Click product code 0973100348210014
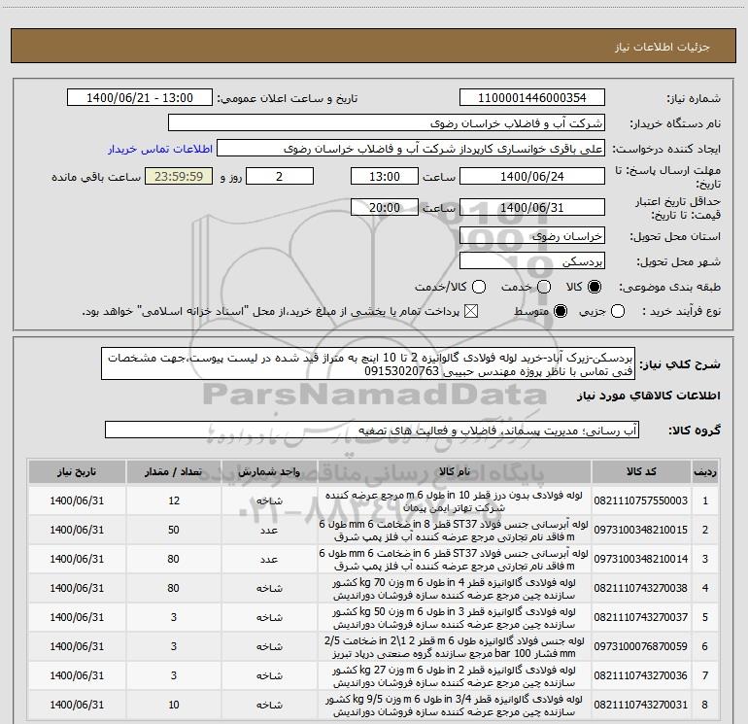This screenshot has width=748, height=724. [641, 559]
